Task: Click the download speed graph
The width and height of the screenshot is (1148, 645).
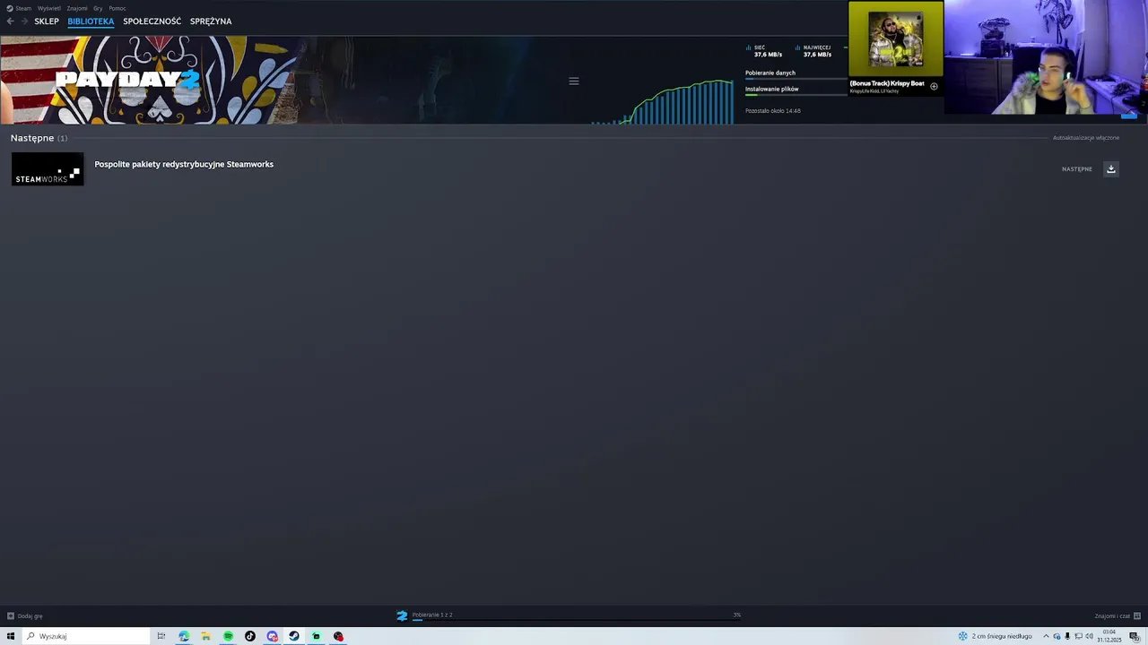Action: click(x=664, y=101)
